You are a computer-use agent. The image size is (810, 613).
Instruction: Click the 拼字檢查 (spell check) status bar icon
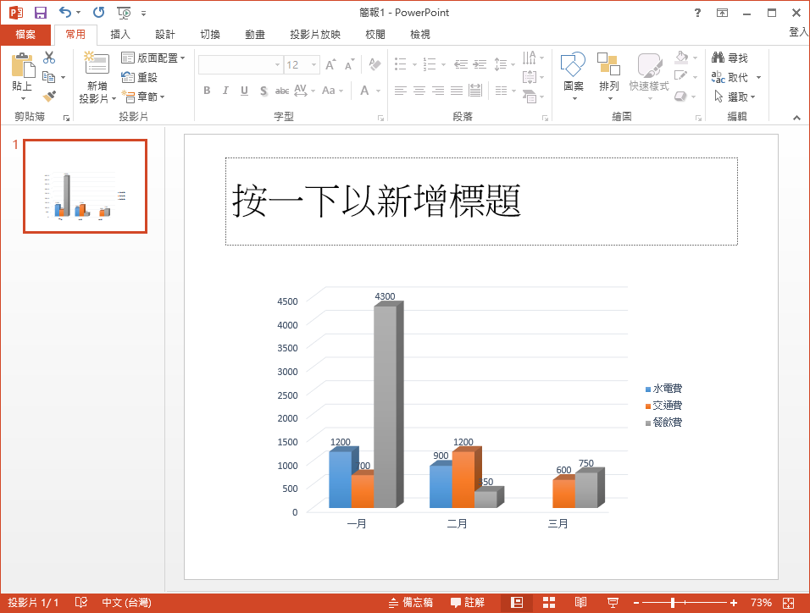point(80,602)
